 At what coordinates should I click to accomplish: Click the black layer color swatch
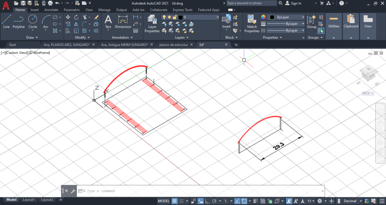click(x=181, y=17)
